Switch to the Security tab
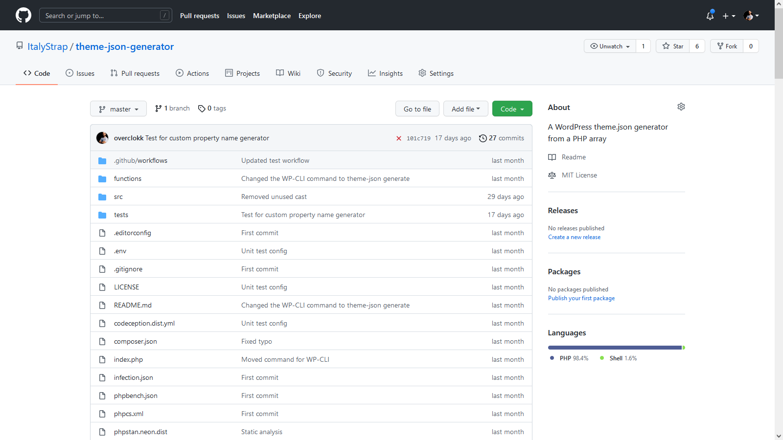783x440 pixels. click(334, 73)
